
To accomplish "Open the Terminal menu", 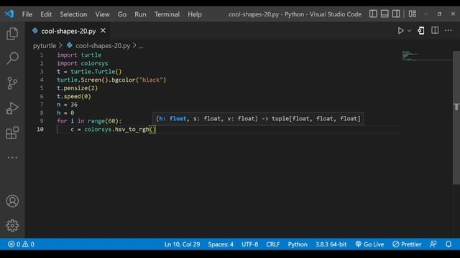I will pos(167,14).
